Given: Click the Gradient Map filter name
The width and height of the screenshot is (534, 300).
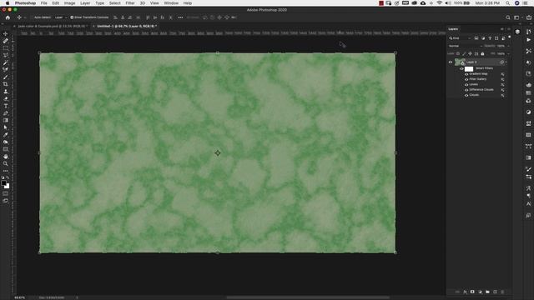Looking at the screenshot, I should click(x=478, y=74).
